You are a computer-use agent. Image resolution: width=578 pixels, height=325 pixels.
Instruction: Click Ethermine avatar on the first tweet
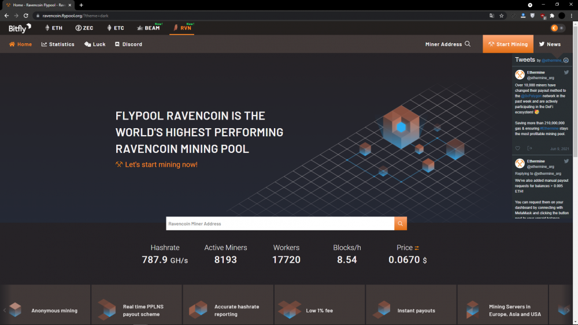[520, 74]
